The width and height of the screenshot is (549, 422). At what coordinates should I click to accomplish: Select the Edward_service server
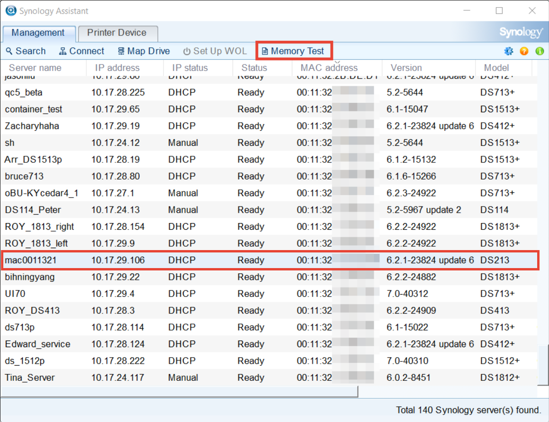(269, 344)
